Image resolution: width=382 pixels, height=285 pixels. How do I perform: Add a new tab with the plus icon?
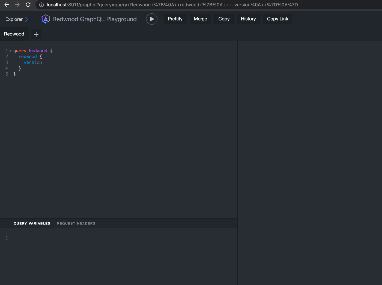pyautogui.click(x=36, y=34)
